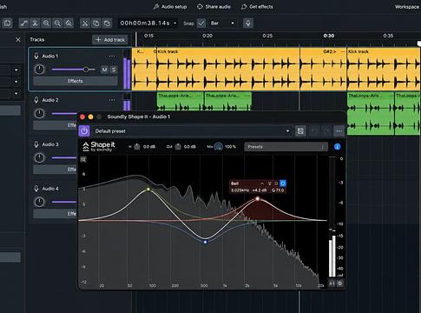Click the zoom in magnifier icon
The width and height of the screenshot is (421, 313).
(57, 23)
